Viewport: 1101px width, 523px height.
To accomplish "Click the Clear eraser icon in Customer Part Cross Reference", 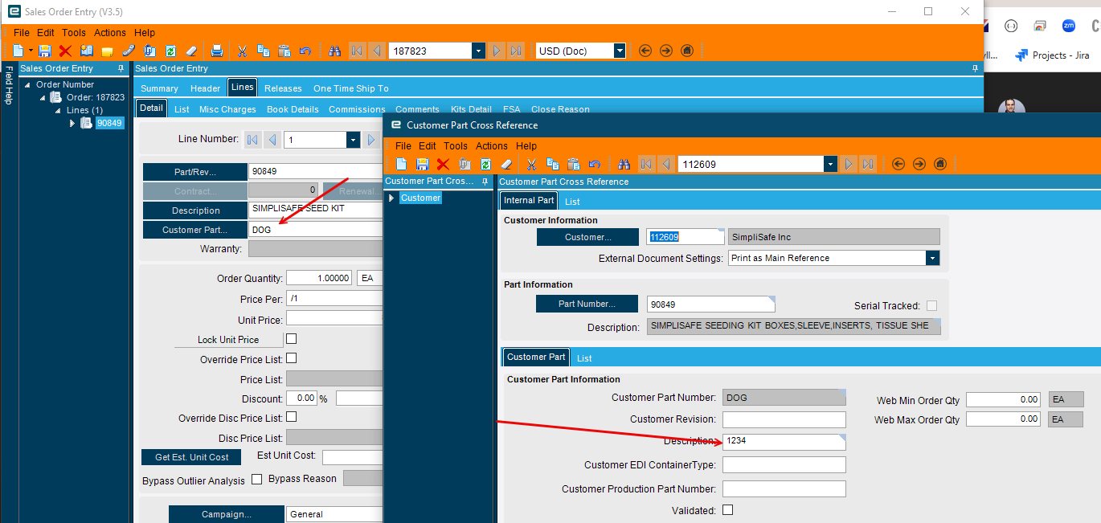I will coord(506,164).
